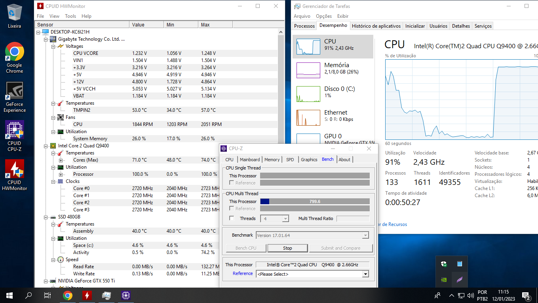Expand Cores (Max) temperature node
Screen dimensions: 538x303
coord(61,160)
